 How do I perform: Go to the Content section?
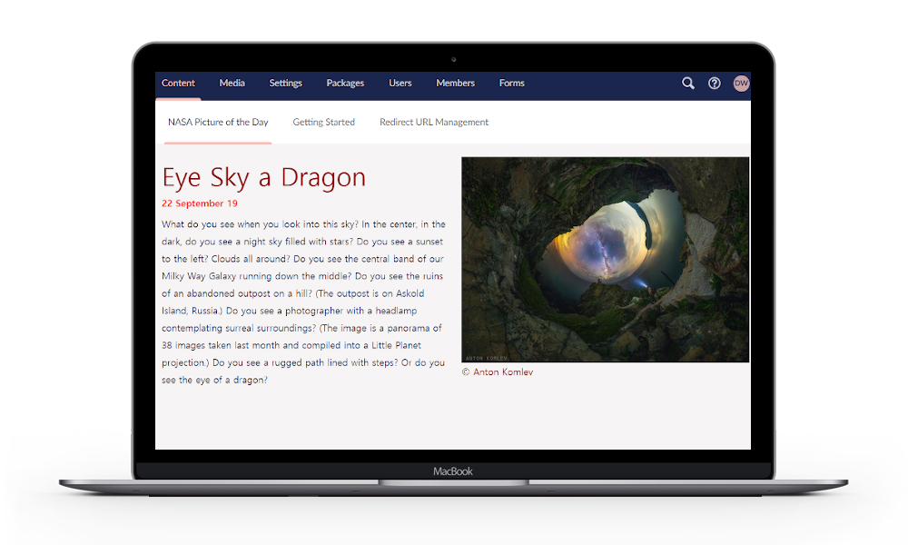point(178,84)
